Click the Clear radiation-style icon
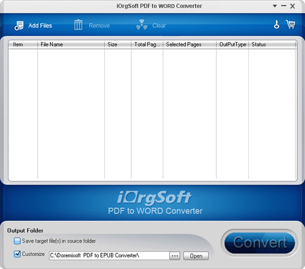The width and height of the screenshot is (305, 269). [x=142, y=25]
